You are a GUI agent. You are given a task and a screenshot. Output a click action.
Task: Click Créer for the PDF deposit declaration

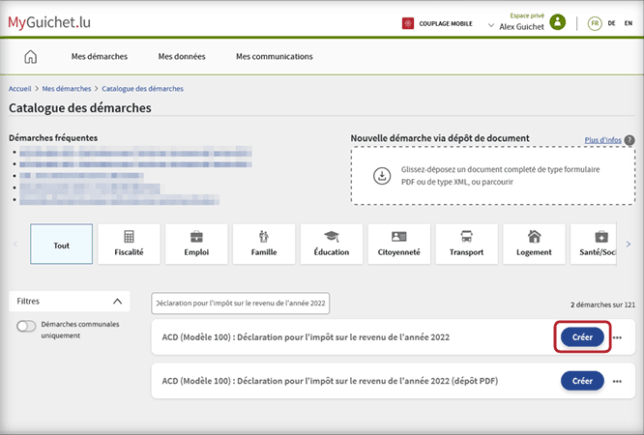(x=582, y=381)
